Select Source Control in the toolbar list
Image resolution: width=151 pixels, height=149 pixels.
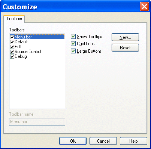[28, 52]
